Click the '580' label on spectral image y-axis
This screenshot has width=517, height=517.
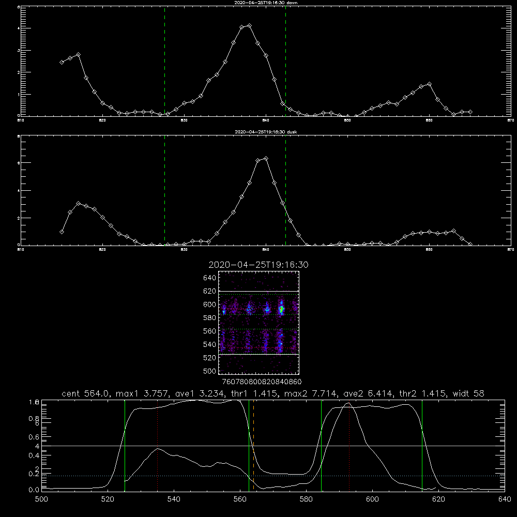(209, 317)
